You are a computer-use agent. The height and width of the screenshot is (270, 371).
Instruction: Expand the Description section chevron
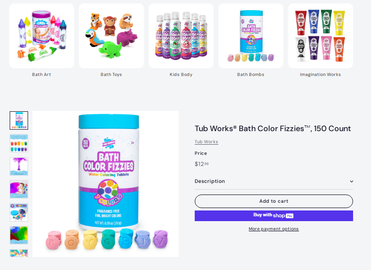[352, 181]
